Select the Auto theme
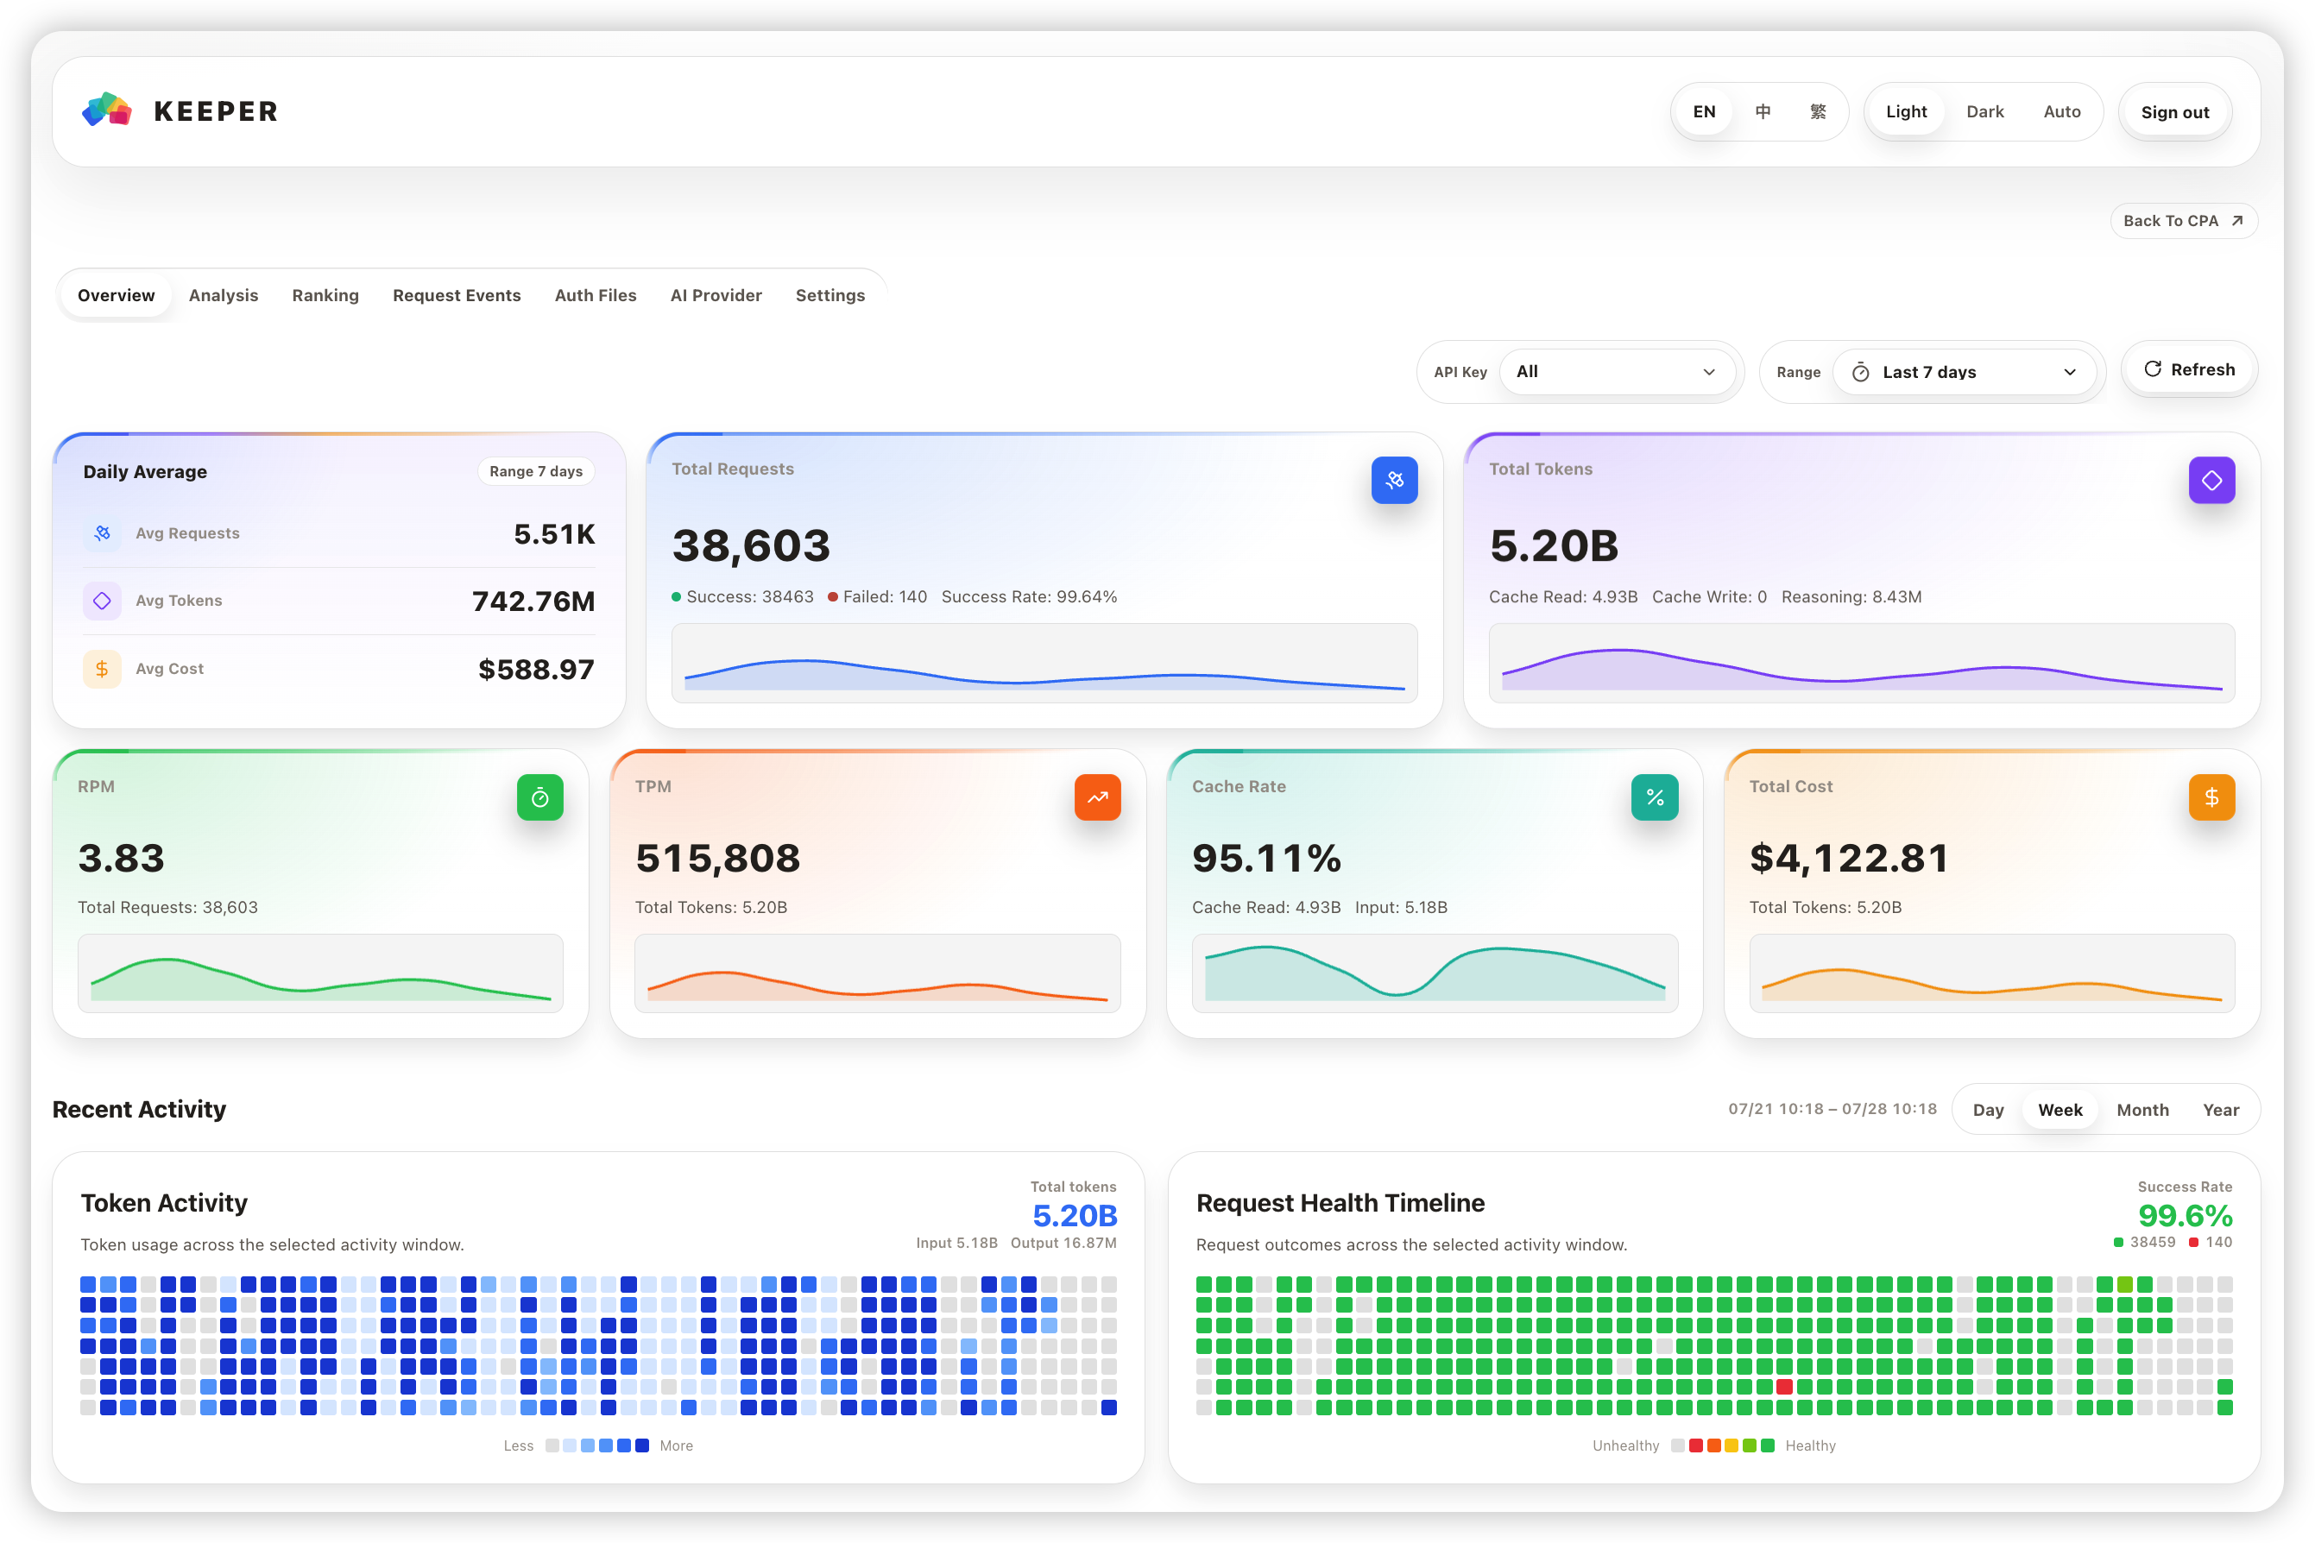The image size is (2315, 1543). 2062,111
